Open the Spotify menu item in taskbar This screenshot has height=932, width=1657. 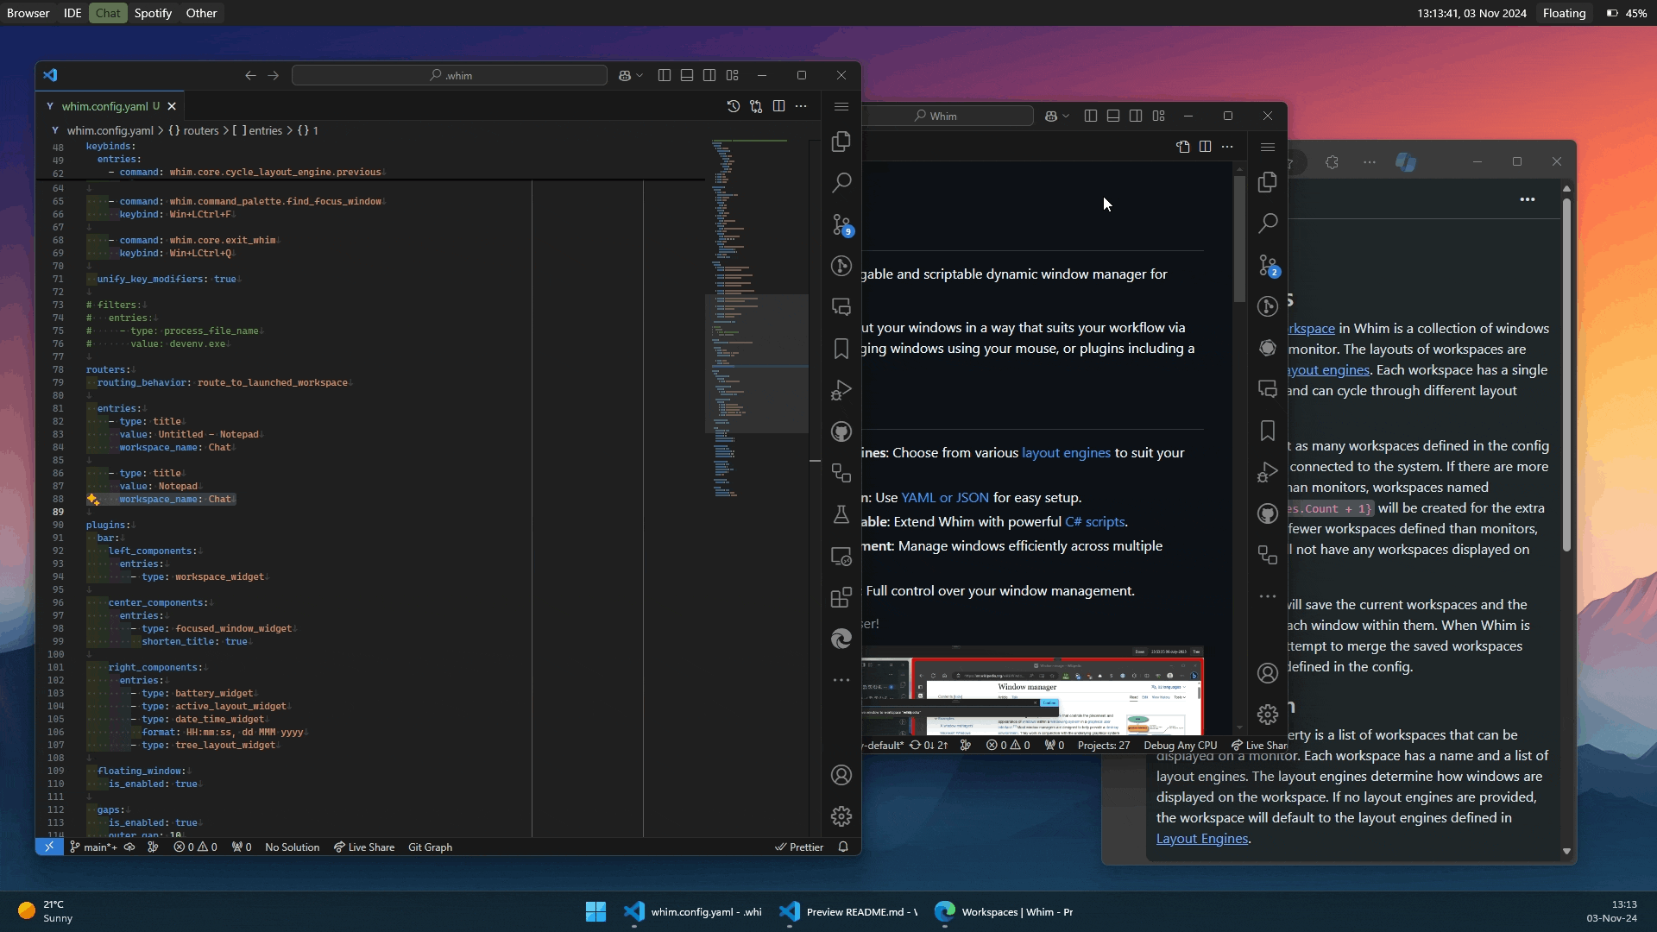click(154, 13)
